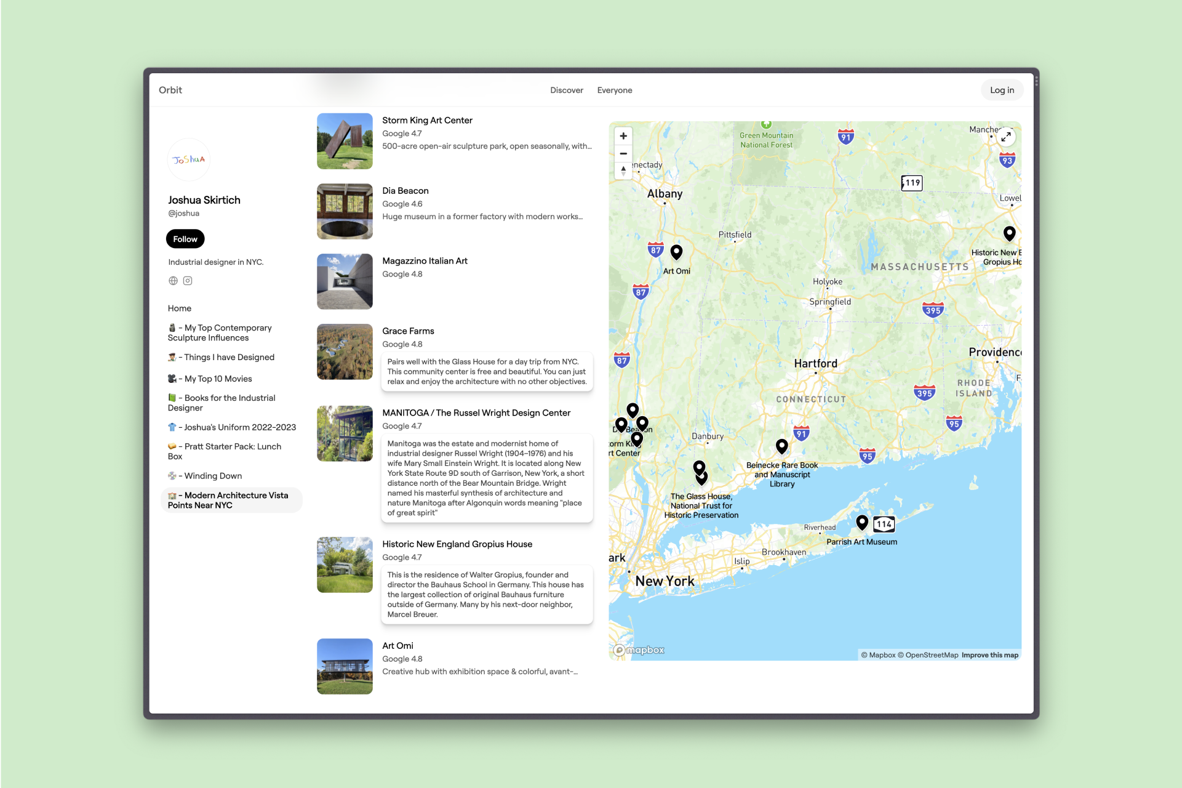The width and height of the screenshot is (1182, 788).
Task: Click the Grace Farms note text
Action: (x=487, y=372)
